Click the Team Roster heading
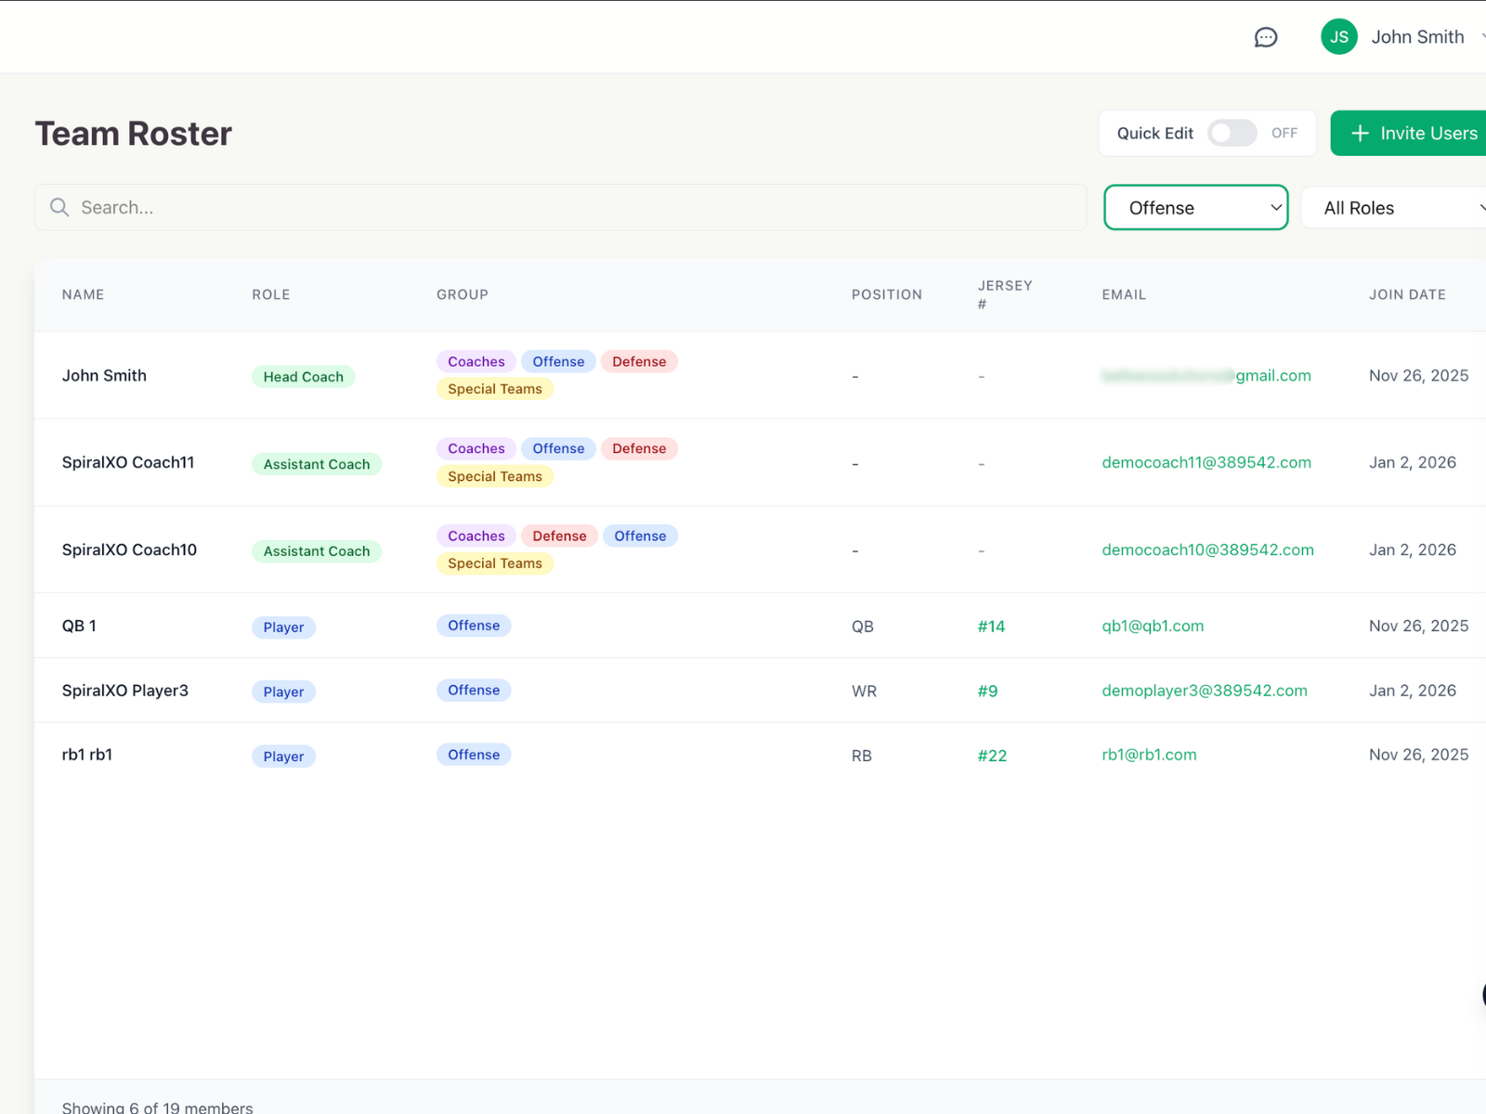 tap(133, 134)
